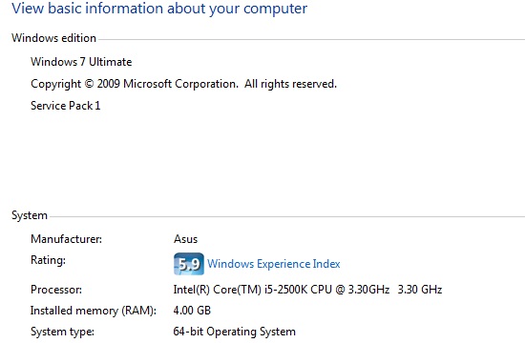
Task: Click the System section header
Action: point(30,215)
